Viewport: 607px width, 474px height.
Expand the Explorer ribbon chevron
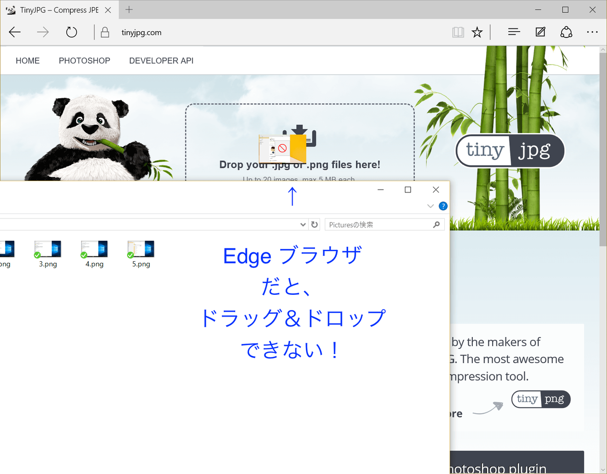(430, 206)
